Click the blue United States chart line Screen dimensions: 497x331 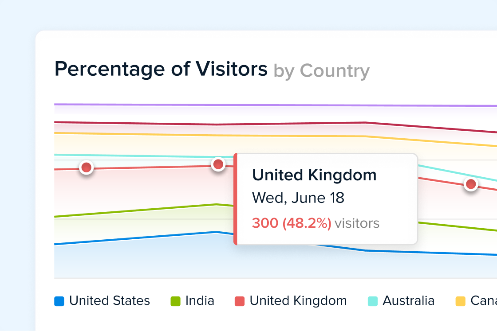(x=133, y=238)
